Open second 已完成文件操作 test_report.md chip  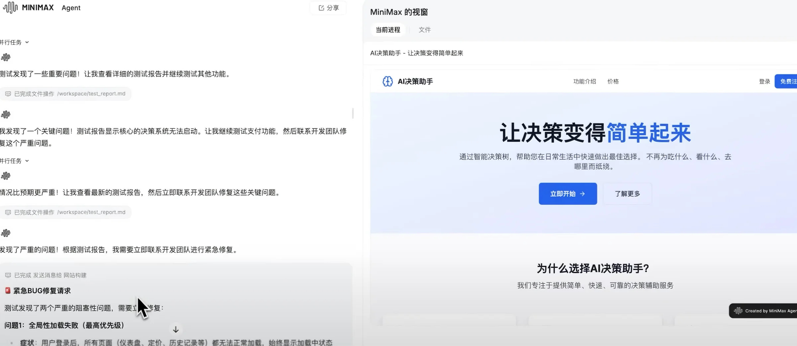[65, 212]
